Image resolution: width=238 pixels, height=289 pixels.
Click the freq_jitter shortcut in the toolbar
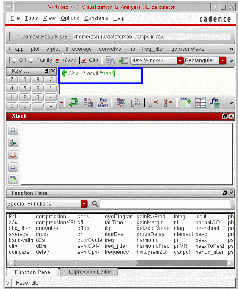(153, 49)
